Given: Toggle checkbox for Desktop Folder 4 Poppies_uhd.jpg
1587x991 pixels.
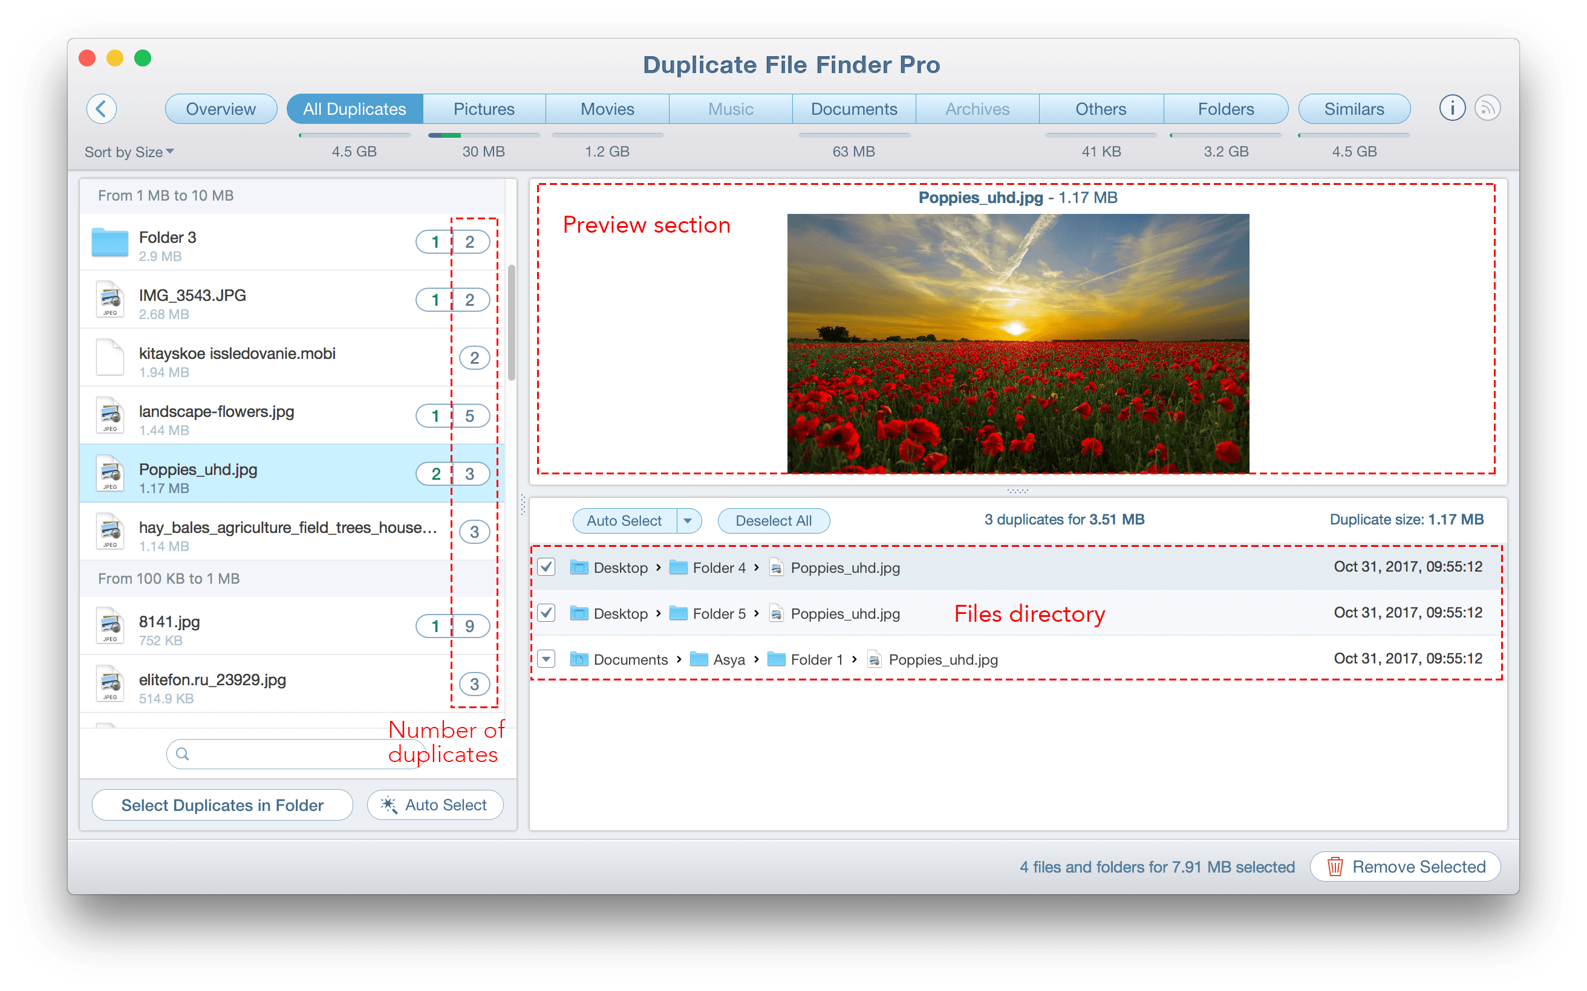Looking at the screenshot, I should pos(549,566).
